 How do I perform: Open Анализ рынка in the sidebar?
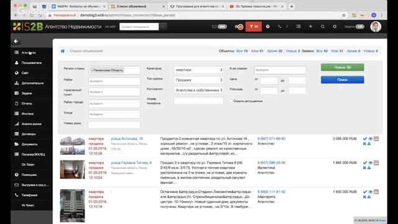point(31,124)
